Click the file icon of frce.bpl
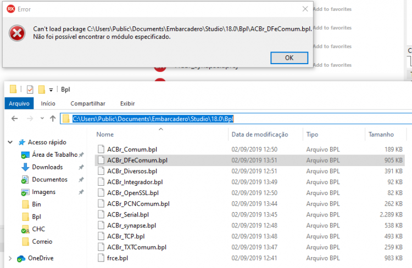The image size is (412, 268). point(101,258)
